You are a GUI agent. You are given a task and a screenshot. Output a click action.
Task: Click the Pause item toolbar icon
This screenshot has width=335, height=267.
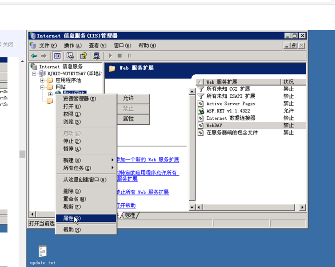(129, 56)
